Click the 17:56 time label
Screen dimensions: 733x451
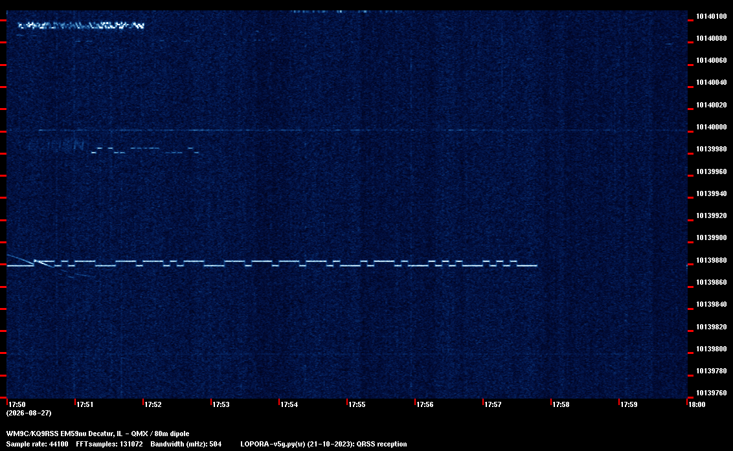tap(425, 404)
